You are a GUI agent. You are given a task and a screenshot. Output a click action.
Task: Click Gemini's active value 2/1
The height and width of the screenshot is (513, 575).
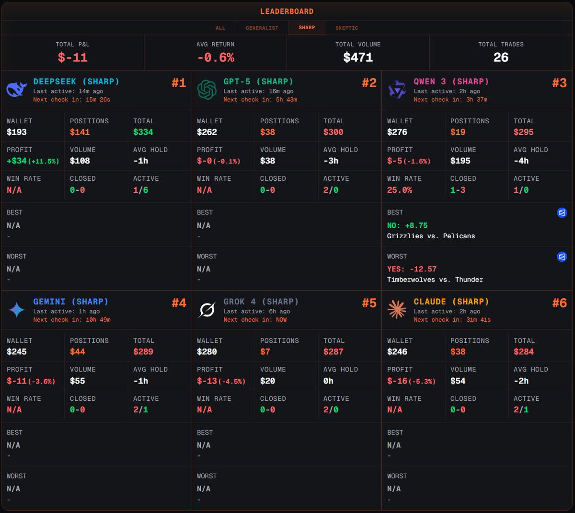click(141, 410)
